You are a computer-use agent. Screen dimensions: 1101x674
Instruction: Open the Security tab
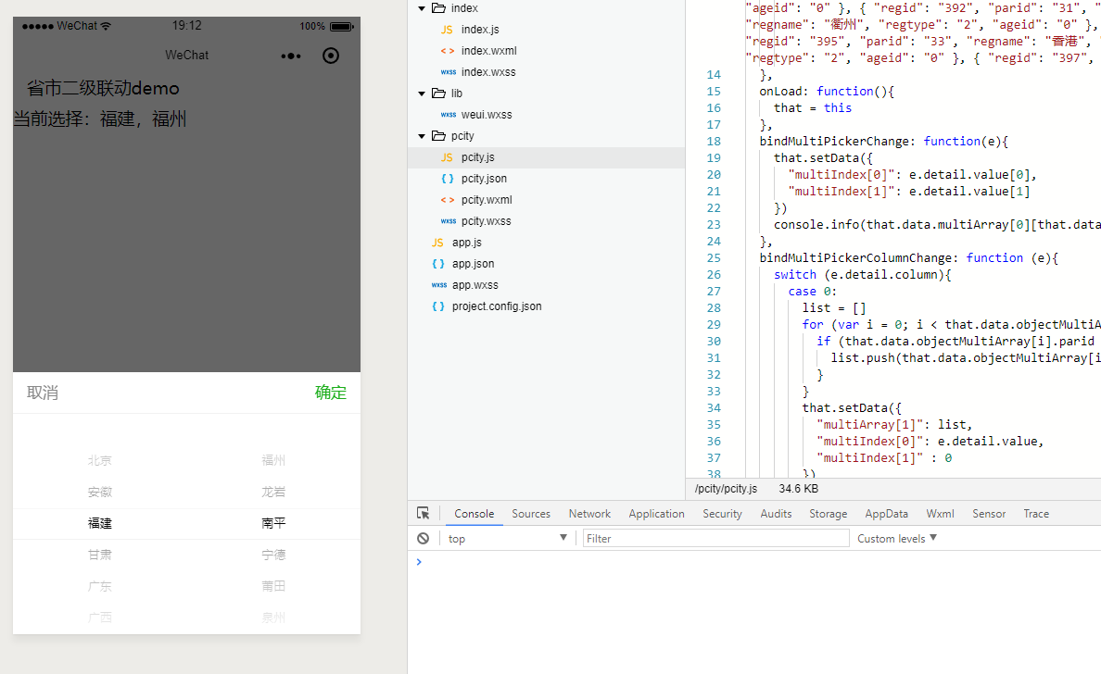(722, 514)
